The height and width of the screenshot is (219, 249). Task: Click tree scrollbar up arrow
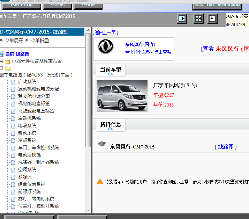88,30
